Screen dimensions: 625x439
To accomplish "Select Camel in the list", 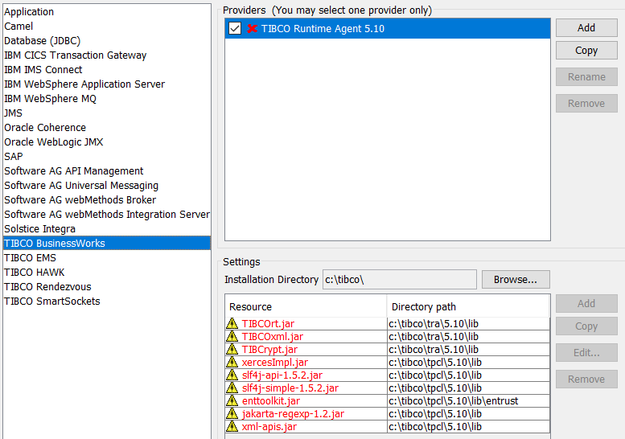I will [x=107, y=27].
